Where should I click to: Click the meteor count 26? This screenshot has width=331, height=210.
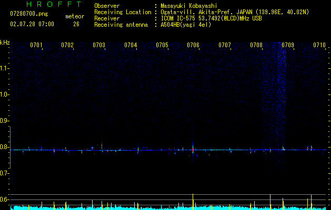76,24
